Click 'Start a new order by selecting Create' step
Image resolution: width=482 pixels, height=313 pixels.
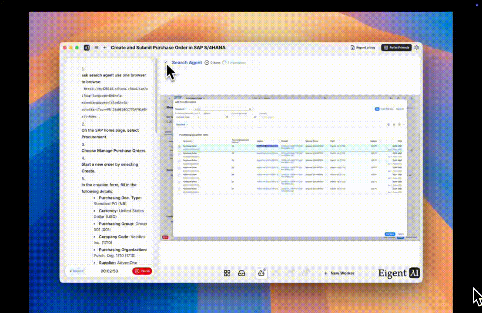coord(110,168)
